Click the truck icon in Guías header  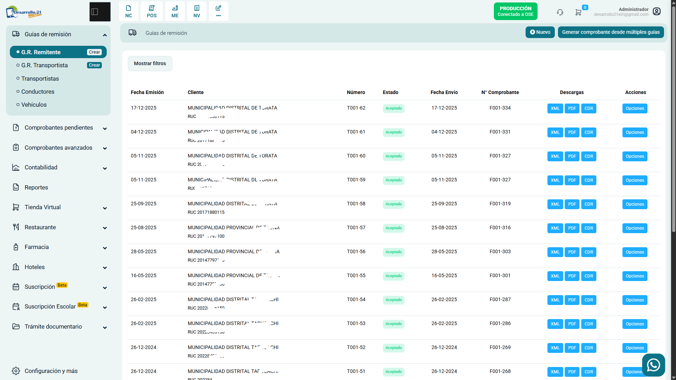132,33
